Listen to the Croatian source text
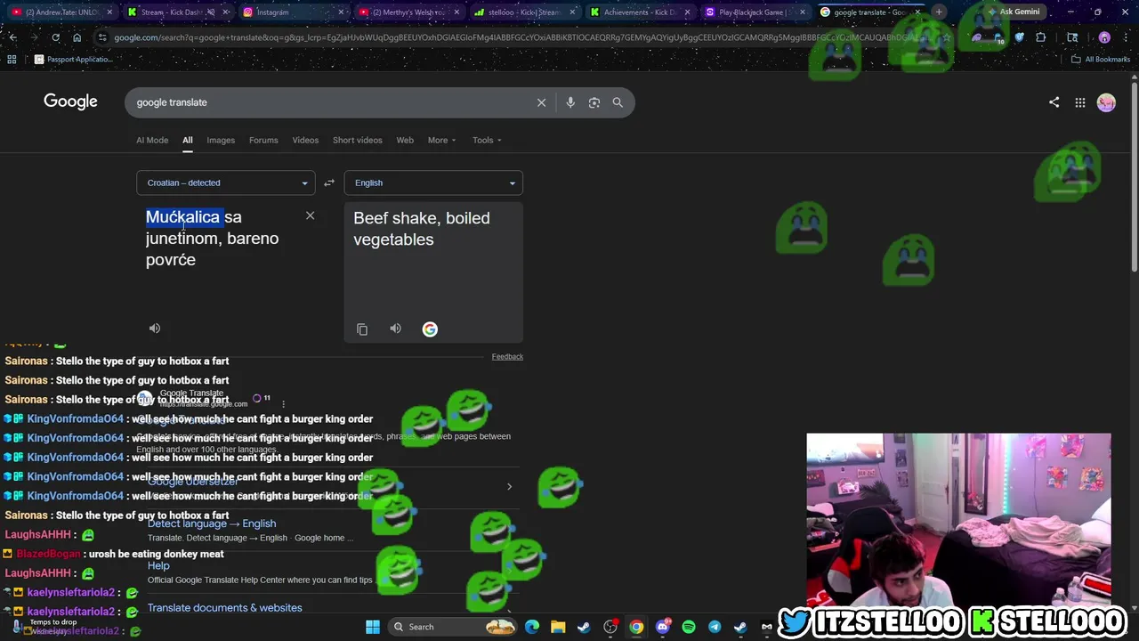 click(155, 329)
